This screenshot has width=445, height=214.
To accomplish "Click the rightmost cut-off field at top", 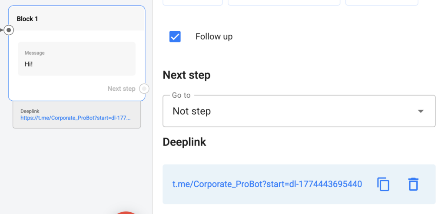I will (x=382, y=2).
